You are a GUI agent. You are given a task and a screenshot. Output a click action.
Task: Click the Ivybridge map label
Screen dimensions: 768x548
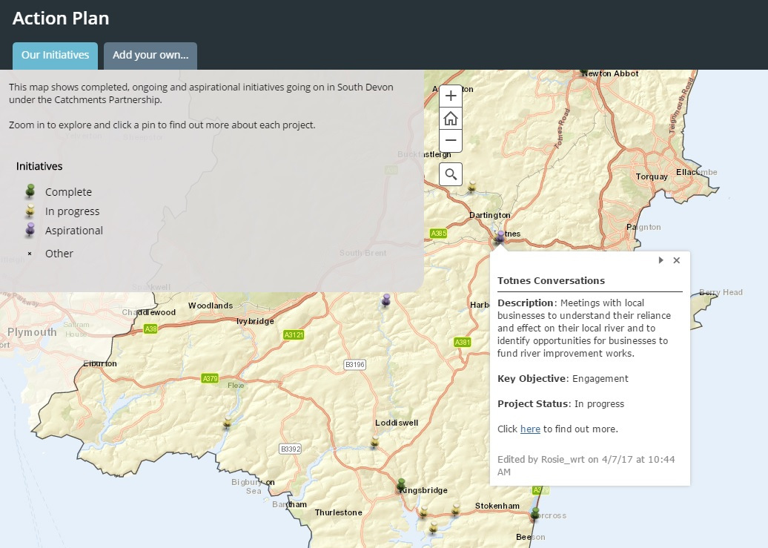pyautogui.click(x=255, y=321)
